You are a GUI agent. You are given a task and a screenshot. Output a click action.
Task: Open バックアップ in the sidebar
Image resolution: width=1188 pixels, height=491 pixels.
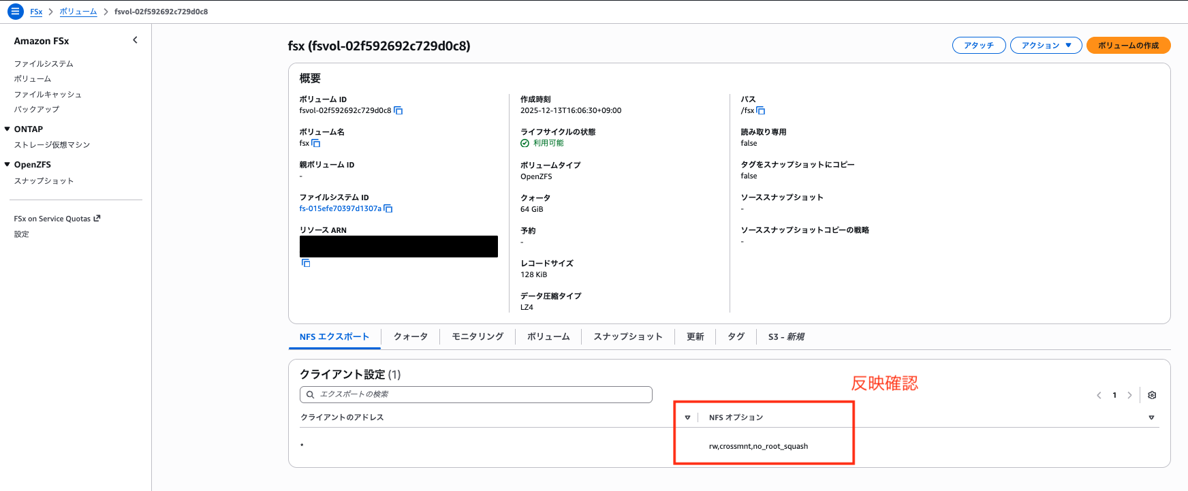37,109
